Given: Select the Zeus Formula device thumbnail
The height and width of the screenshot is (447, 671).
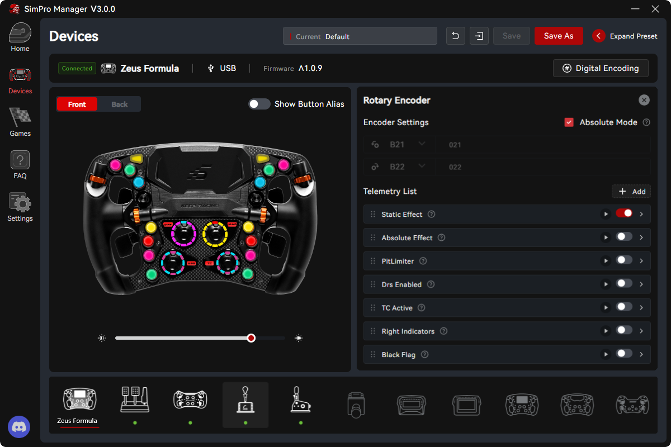Looking at the screenshot, I should click(x=80, y=400).
